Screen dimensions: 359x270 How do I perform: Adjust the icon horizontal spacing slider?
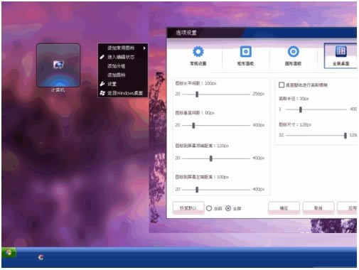[x=197, y=94]
